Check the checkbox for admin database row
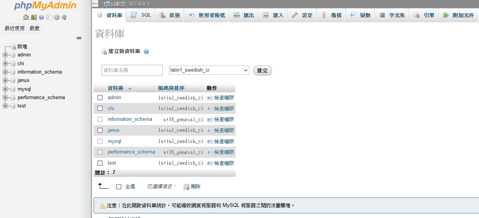This screenshot has width=479, height=218. tap(100, 98)
